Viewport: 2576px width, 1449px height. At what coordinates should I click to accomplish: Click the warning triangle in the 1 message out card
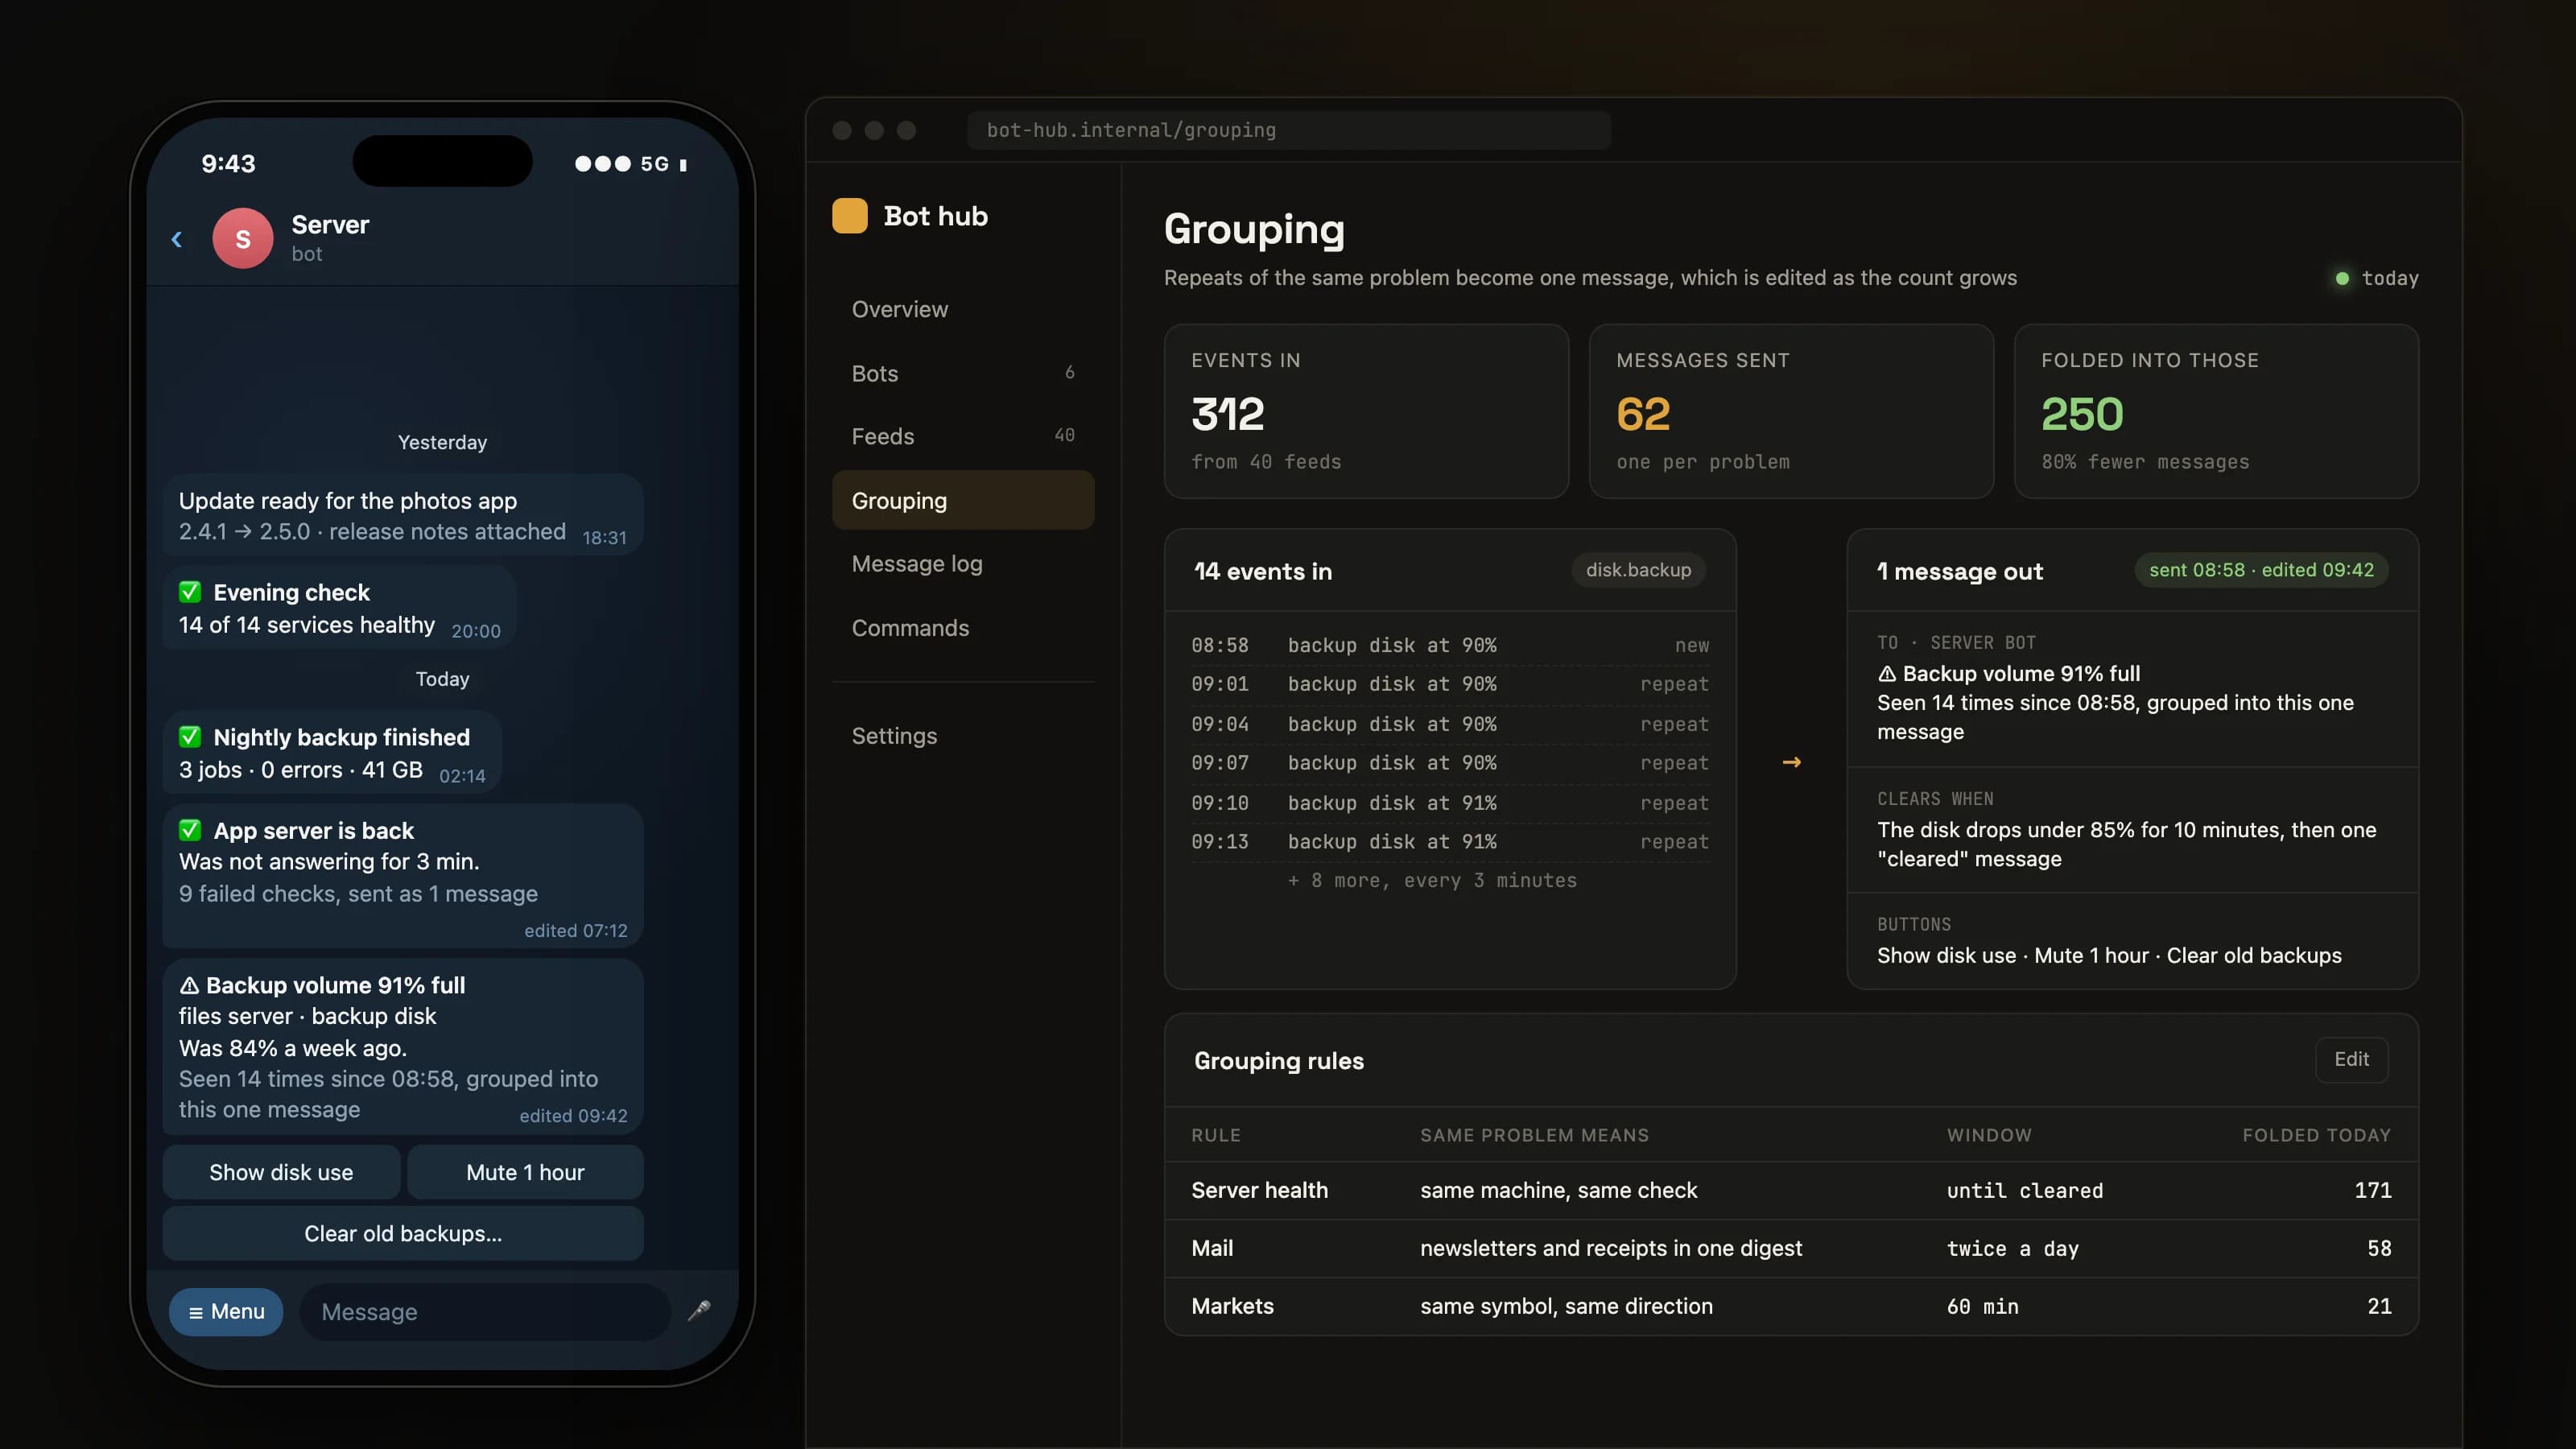(x=1886, y=673)
